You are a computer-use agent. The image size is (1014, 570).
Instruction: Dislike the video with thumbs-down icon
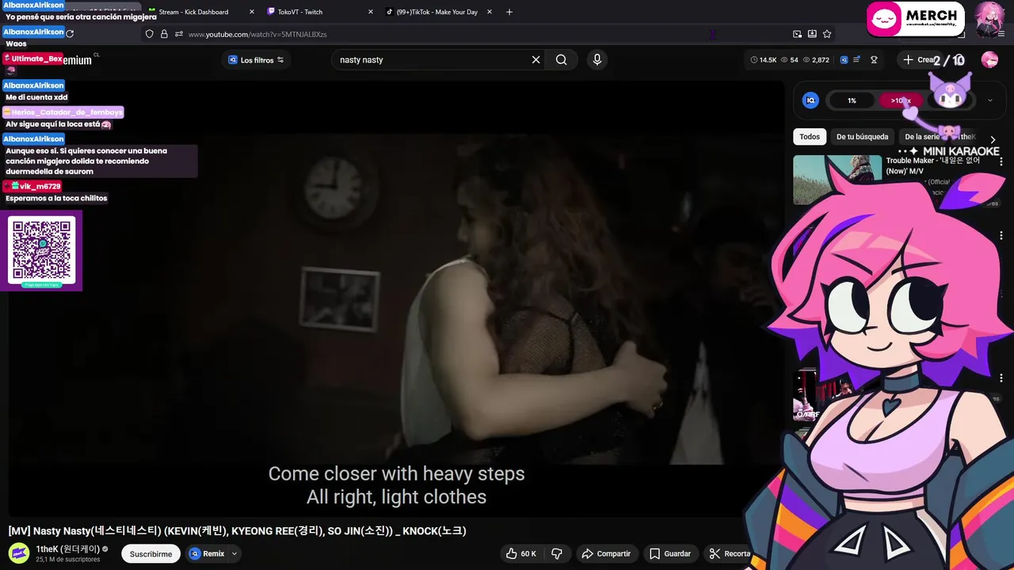pyautogui.click(x=557, y=553)
